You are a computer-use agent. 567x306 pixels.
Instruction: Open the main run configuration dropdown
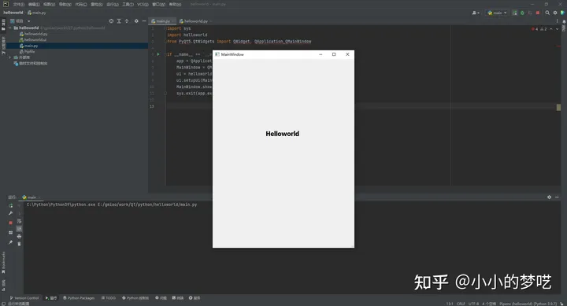coord(497,13)
